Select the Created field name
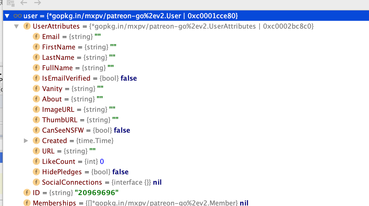 point(55,141)
